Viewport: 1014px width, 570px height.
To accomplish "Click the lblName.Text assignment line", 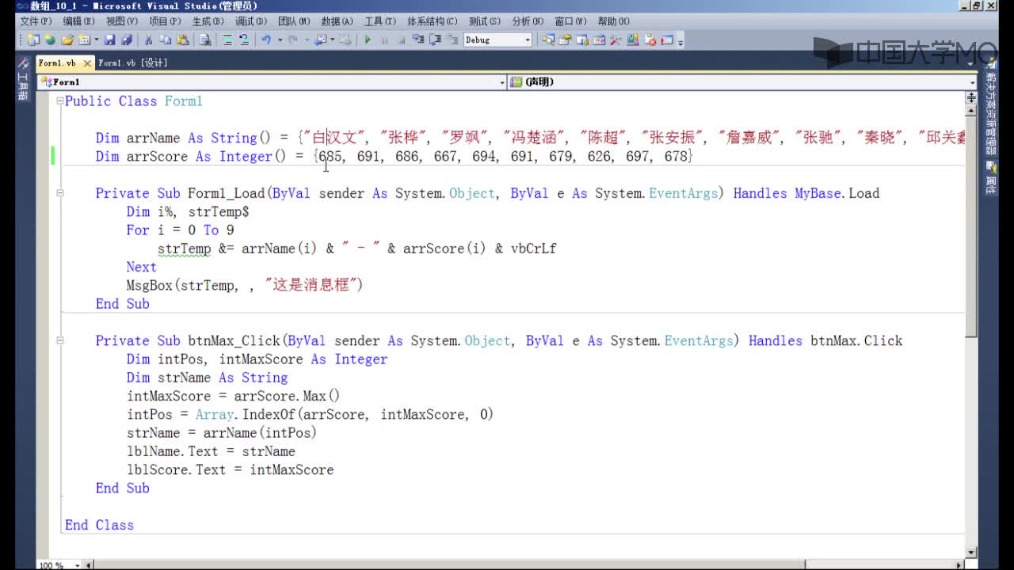I will [x=211, y=451].
